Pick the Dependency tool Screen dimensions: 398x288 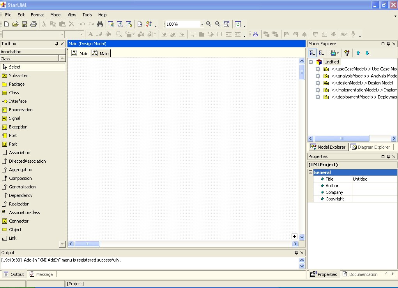pyautogui.click(x=21, y=195)
